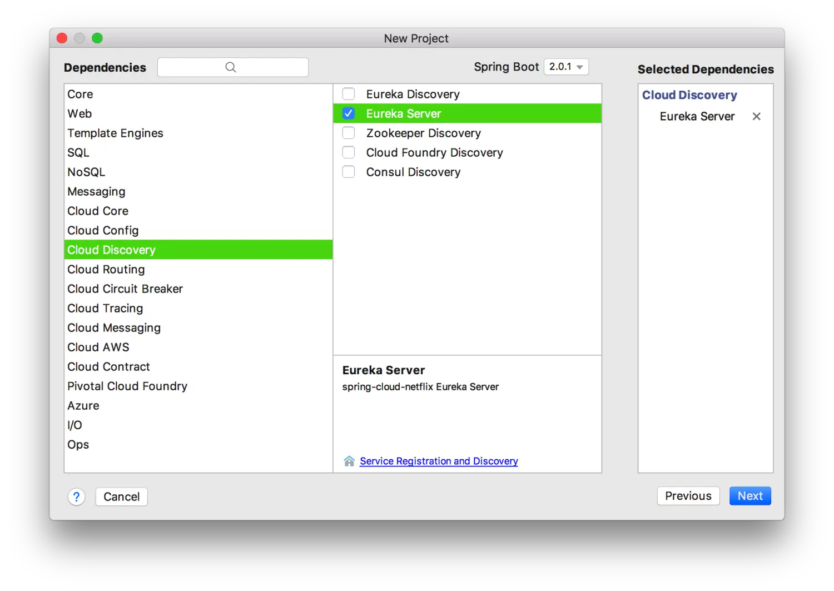Click the home icon beside the Service Registration link
Image resolution: width=834 pixels, height=591 pixels.
point(349,461)
